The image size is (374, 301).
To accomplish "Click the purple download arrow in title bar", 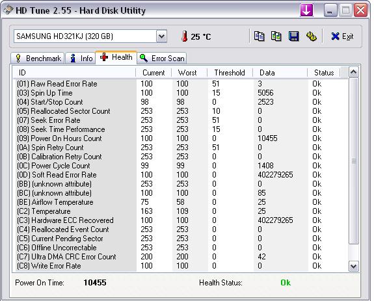I will tap(306, 10).
